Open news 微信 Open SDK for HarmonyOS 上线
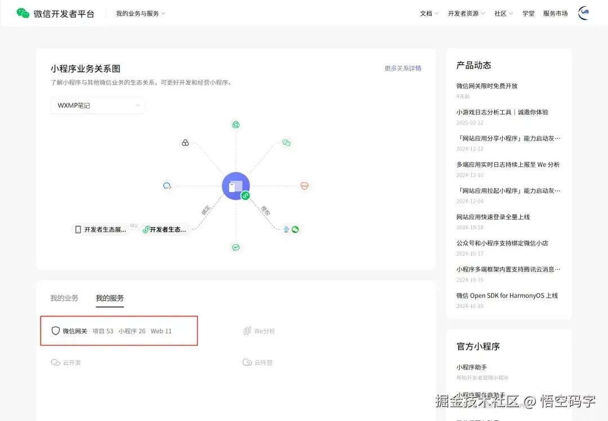This screenshot has height=421, width=608. tap(507, 296)
